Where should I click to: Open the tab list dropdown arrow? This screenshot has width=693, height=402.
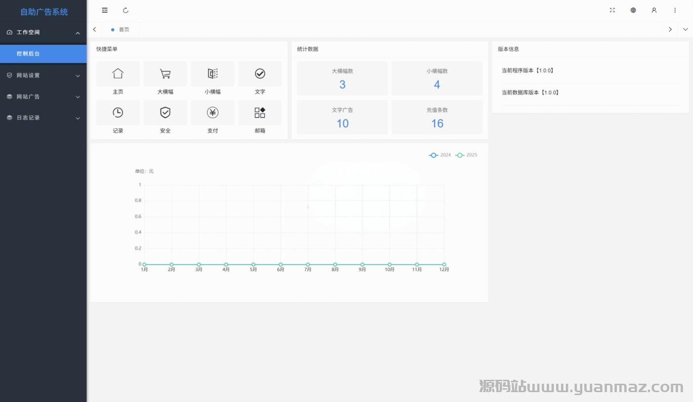click(x=685, y=30)
